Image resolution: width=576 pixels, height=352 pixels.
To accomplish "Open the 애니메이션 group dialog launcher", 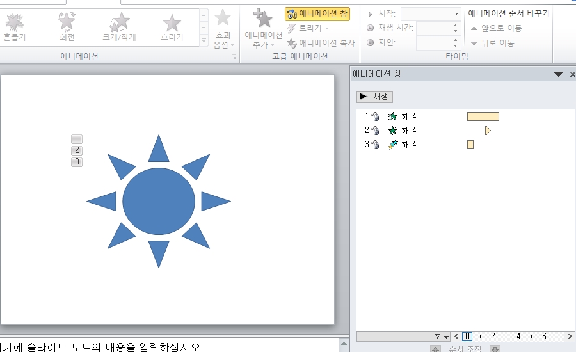I will tap(234, 57).
